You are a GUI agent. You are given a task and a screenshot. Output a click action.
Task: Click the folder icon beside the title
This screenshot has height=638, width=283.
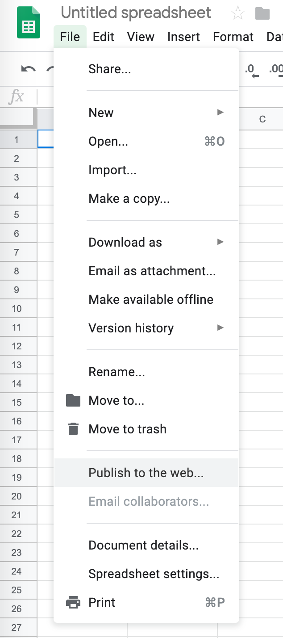262,13
